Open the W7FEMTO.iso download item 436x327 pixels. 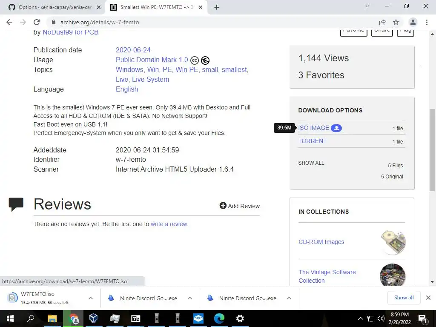[x=44, y=298]
